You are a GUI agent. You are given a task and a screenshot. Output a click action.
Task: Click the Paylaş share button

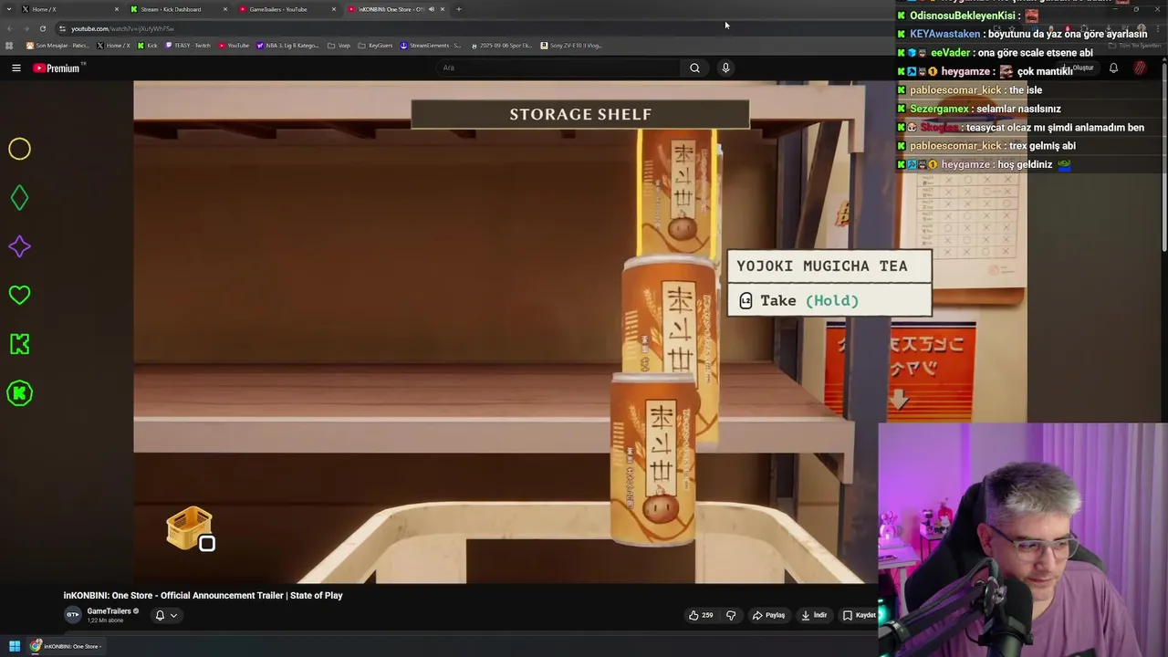768,615
